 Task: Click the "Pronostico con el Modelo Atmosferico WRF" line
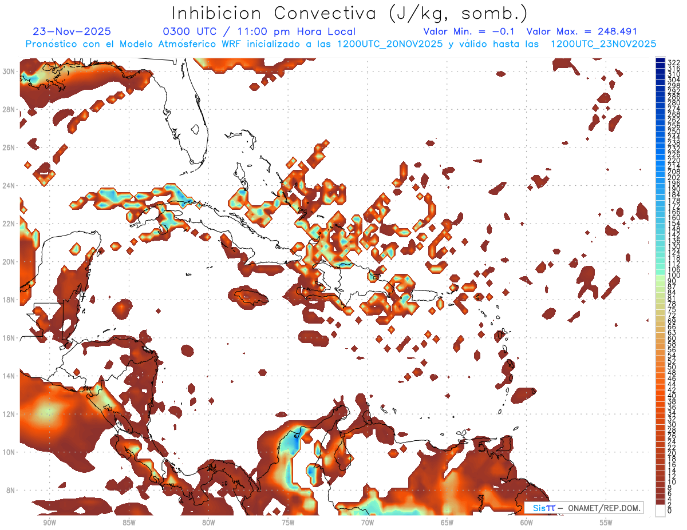tap(341, 44)
